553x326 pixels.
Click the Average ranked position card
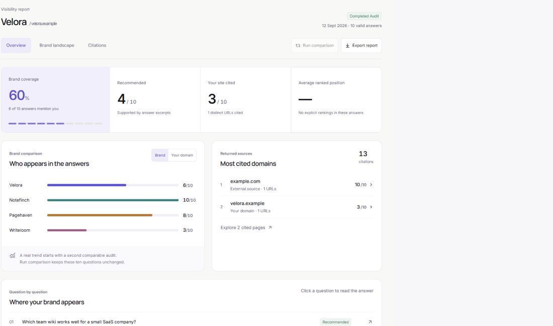336,100
